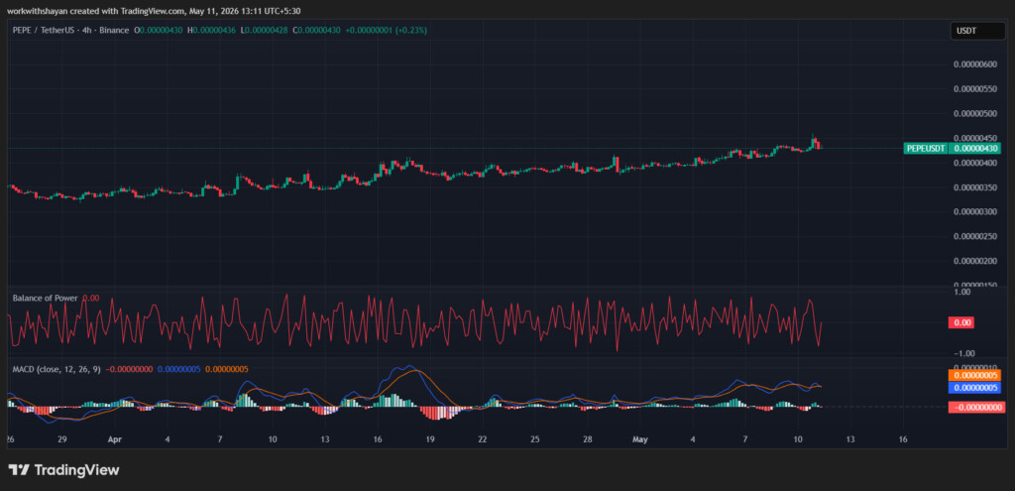This screenshot has height=491, width=1015.
Task: Click the red 0.00 Balance of Power axis tag
Action: 960,322
